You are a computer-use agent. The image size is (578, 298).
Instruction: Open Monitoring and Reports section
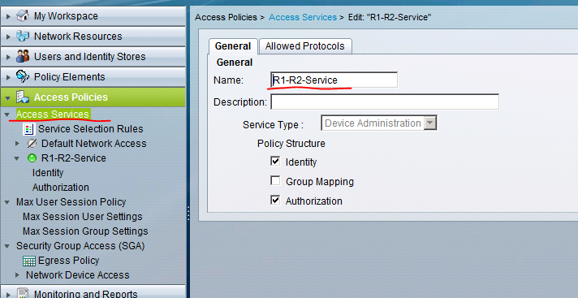pos(93,292)
